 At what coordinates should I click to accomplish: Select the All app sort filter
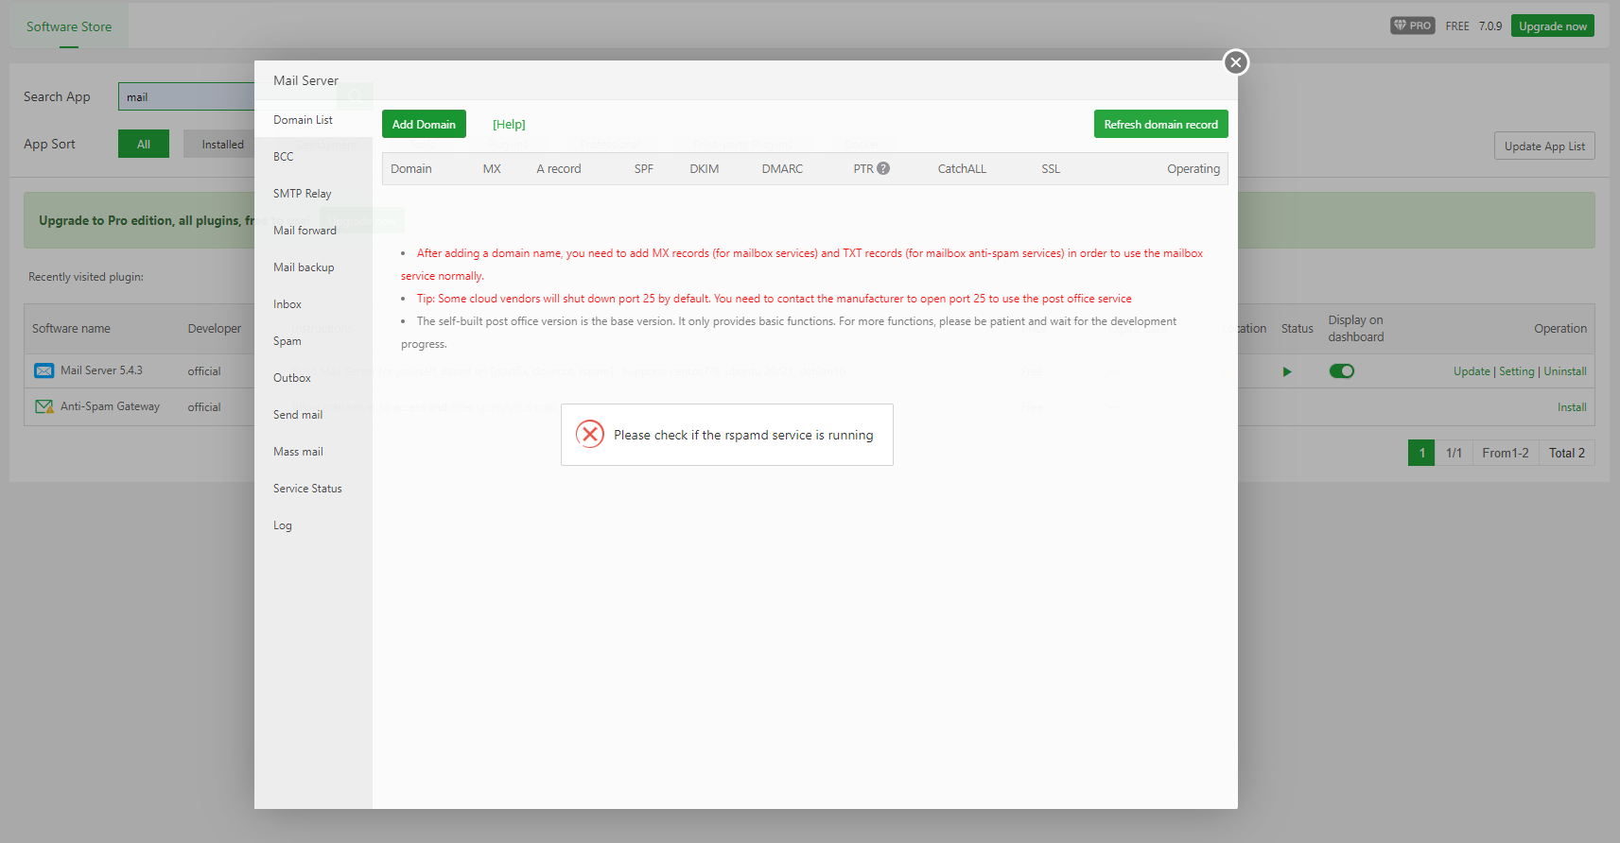pyautogui.click(x=144, y=144)
